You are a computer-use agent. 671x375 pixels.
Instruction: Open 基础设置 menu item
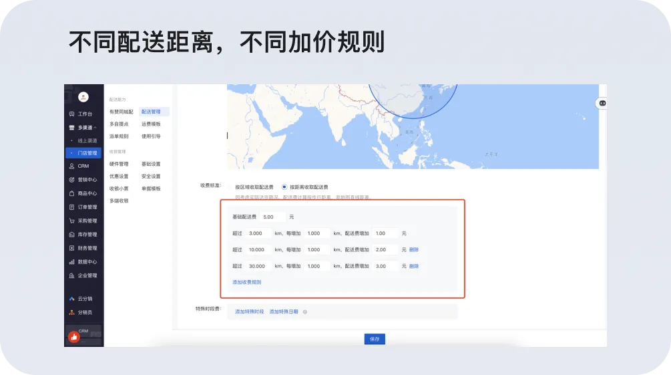[x=151, y=164]
